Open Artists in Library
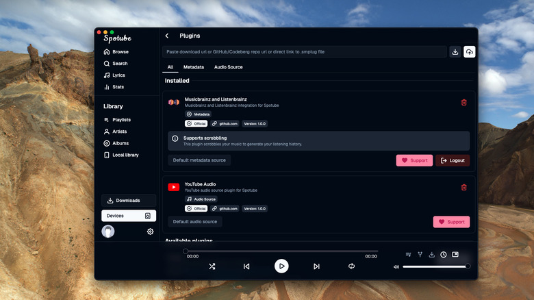Viewport: 534px width, 300px height. (x=115, y=132)
